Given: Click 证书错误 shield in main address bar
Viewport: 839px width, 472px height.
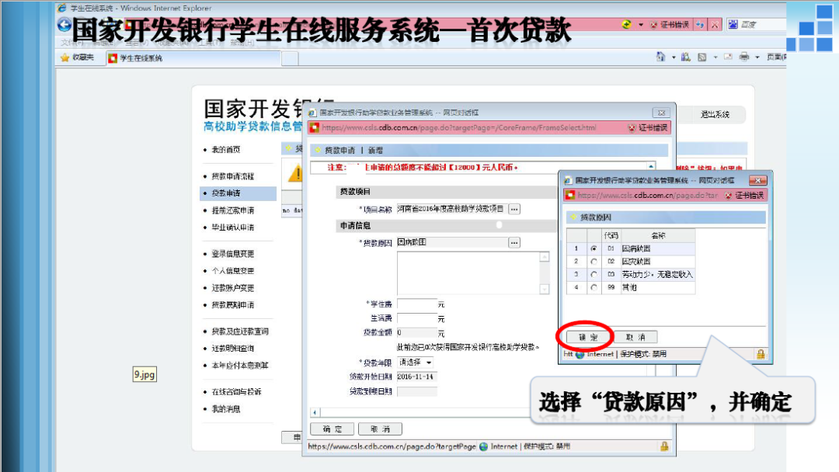Looking at the screenshot, I should click(669, 25).
